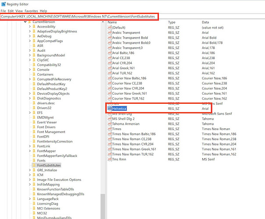Click the Registry Editor app icon in title bar

click(x=4, y=4)
